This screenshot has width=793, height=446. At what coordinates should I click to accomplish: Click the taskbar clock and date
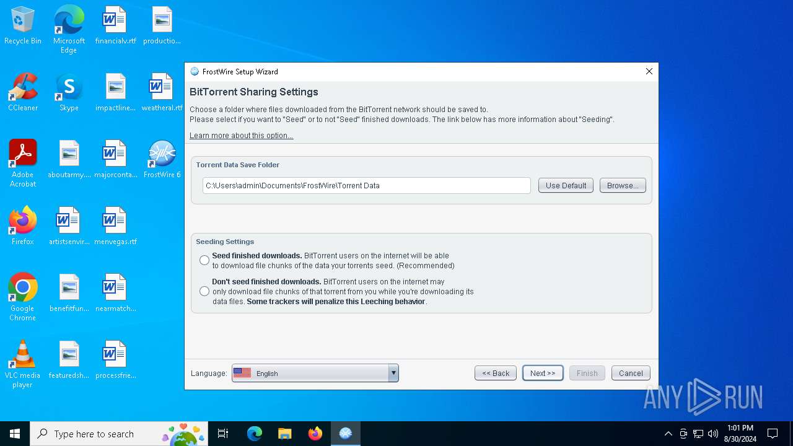coord(740,434)
